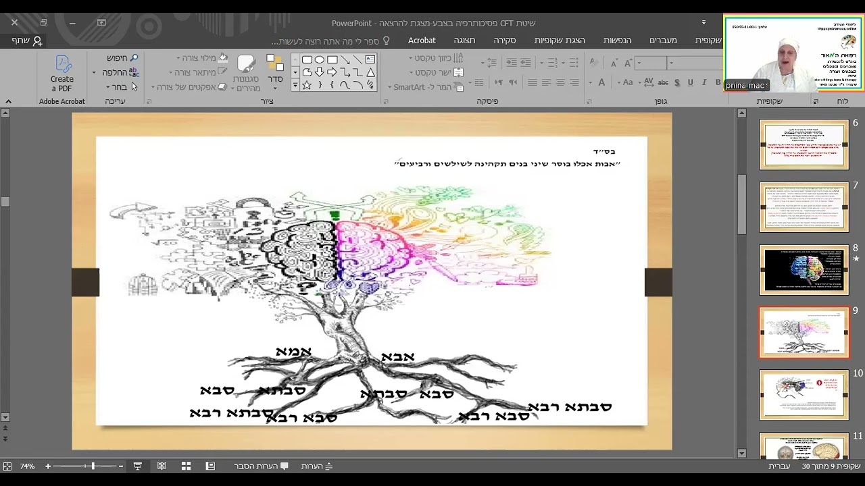Toggle text shadow S button
This screenshot has width=865, height=486.
676,82
